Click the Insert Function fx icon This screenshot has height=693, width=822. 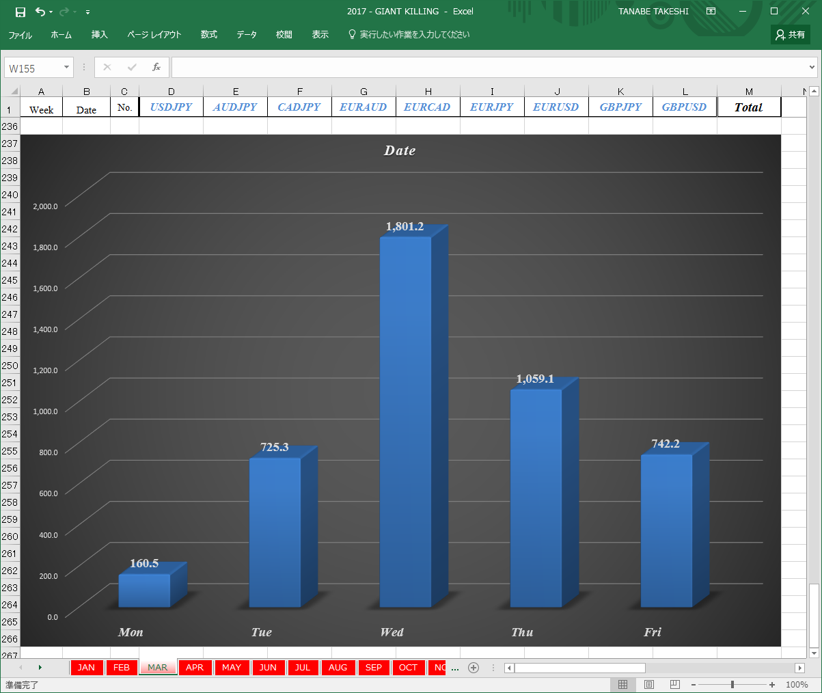pos(156,67)
